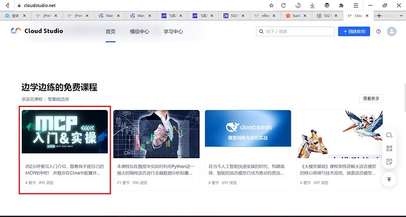Open the downloads arrow icon

click(x=312, y=5)
